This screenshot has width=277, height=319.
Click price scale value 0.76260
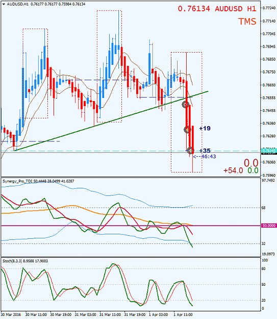coord(269,136)
